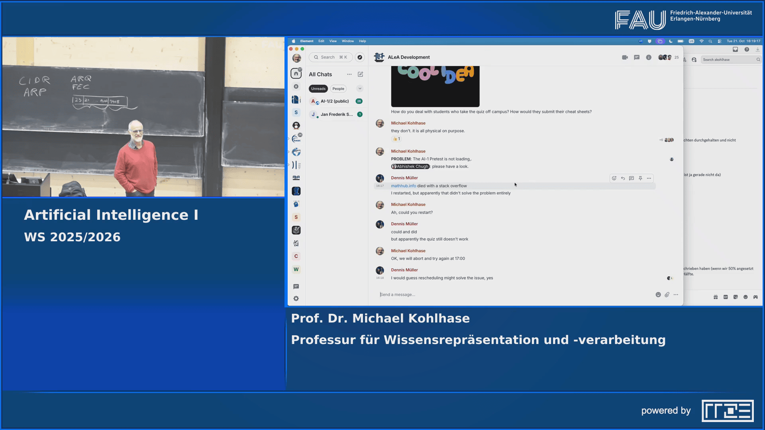Open the threads panel icon

(x=636, y=57)
